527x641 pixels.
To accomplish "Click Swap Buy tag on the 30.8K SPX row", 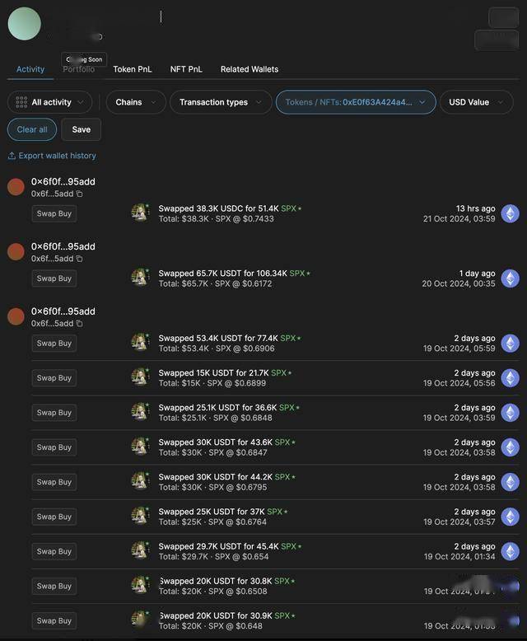I will click(x=54, y=587).
